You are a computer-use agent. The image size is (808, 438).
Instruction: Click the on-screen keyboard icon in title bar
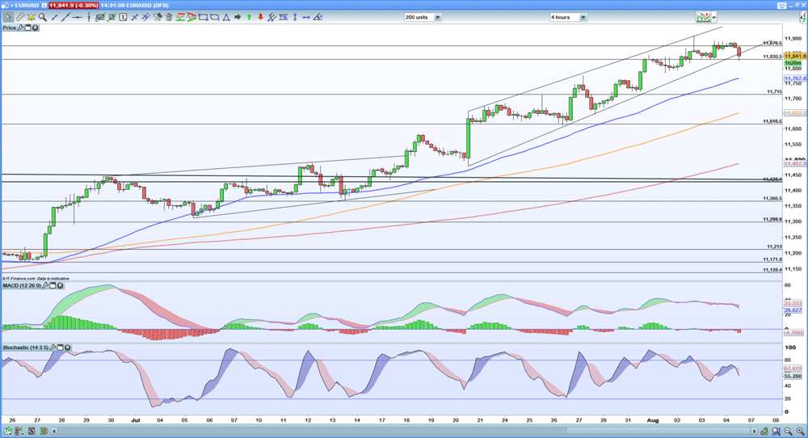pyautogui.click(x=781, y=6)
